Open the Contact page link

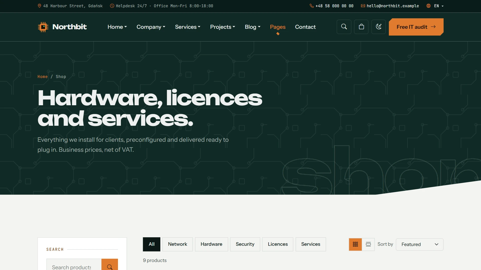tap(305, 27)
